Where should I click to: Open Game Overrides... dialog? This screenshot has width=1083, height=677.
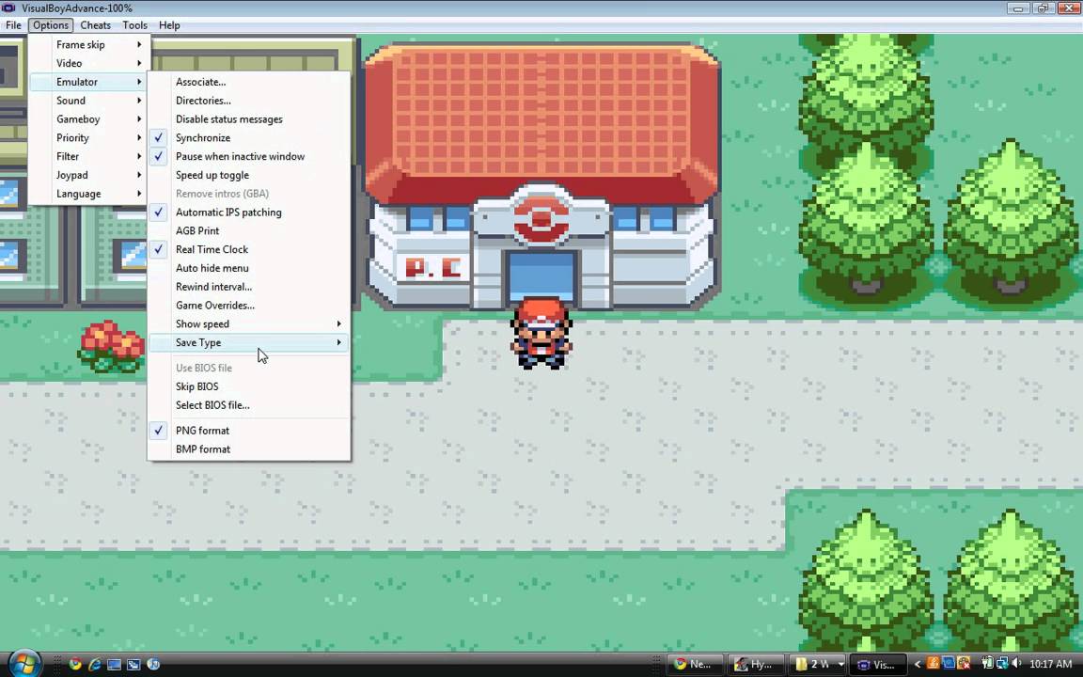(248, 306)
